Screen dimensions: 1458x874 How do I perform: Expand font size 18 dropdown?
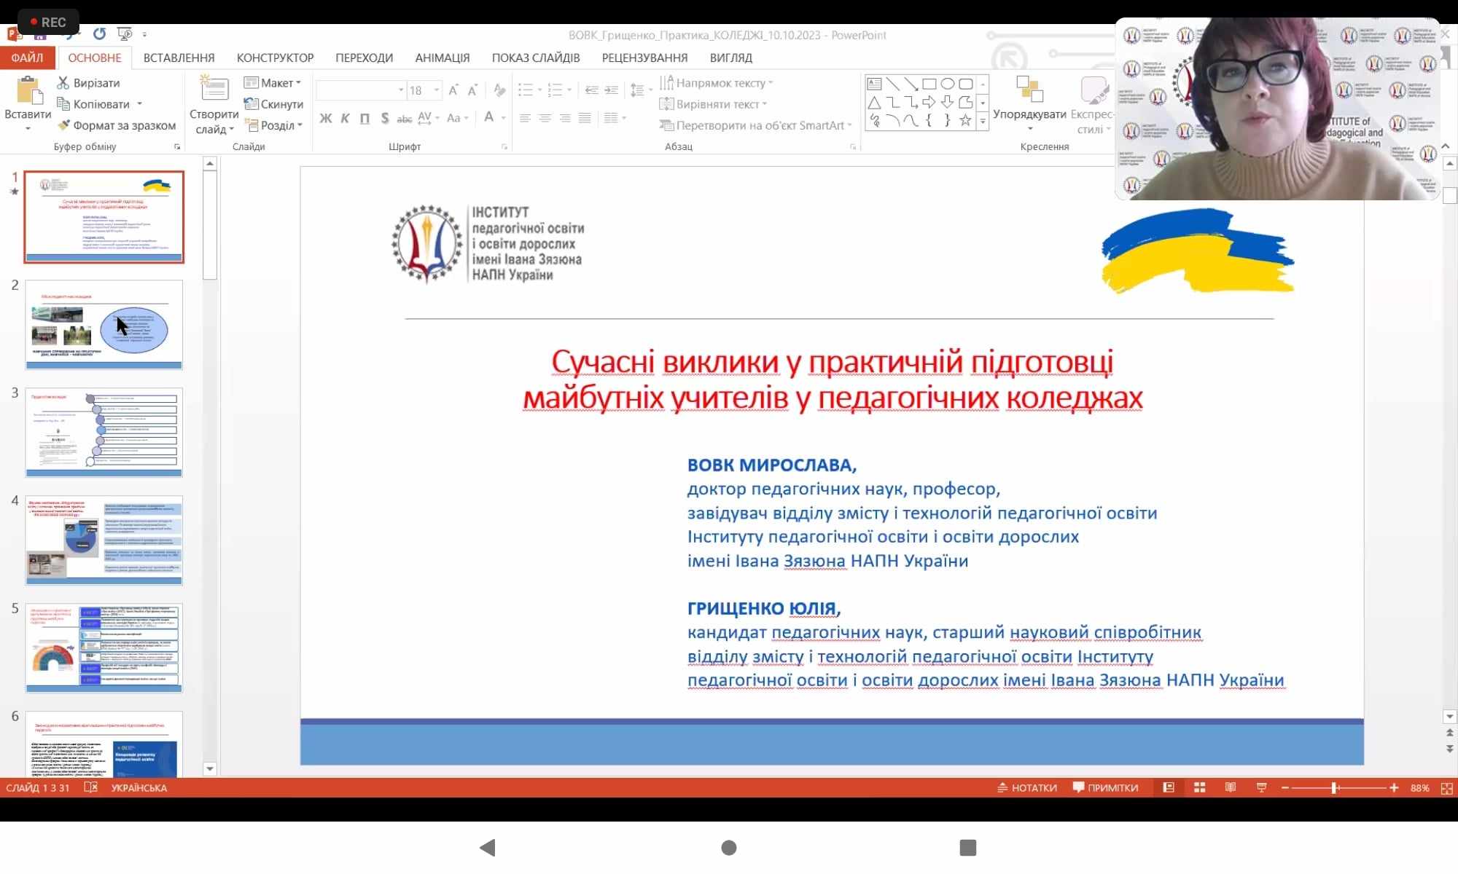tap(437, 90)
